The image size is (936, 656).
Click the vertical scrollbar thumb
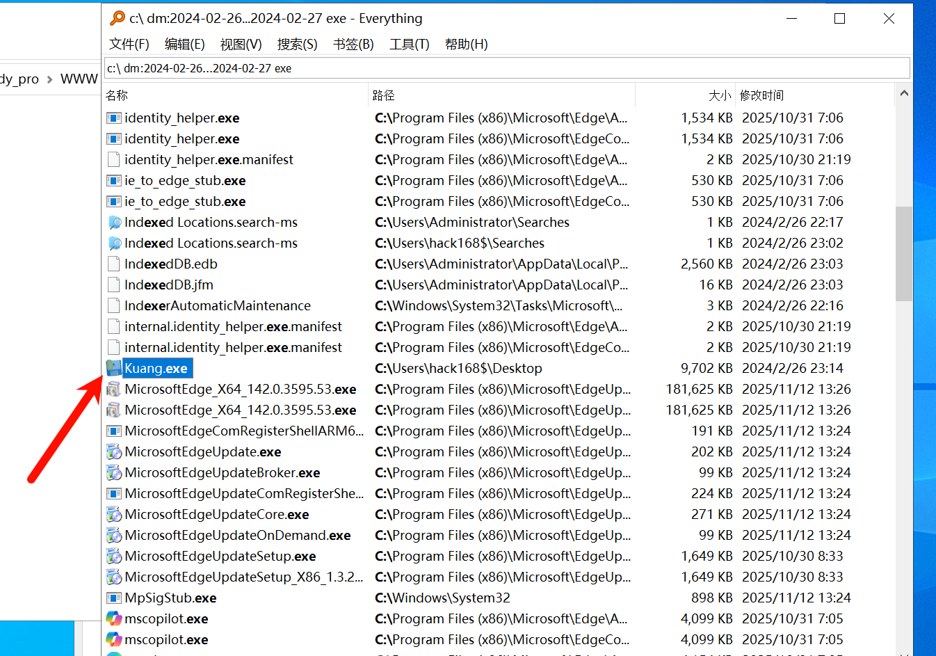(903, 254)
